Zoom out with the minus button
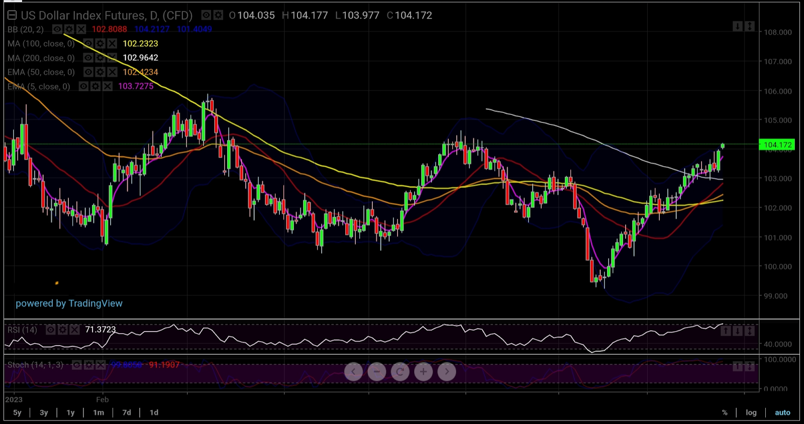804x424 pixels. click(377, 372)
